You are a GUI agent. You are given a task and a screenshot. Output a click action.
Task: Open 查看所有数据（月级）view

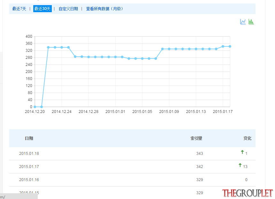pyautogui.click(x=105, y=9)
